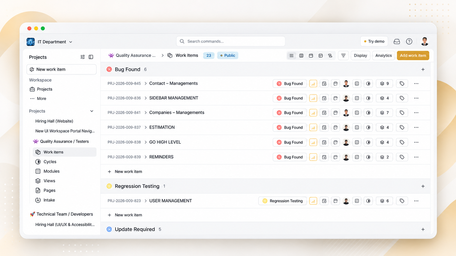Screen dimensions: 456x256
Task: Add label to SIDEBAR MANAGEMENT item
Action: click(402, 98)
